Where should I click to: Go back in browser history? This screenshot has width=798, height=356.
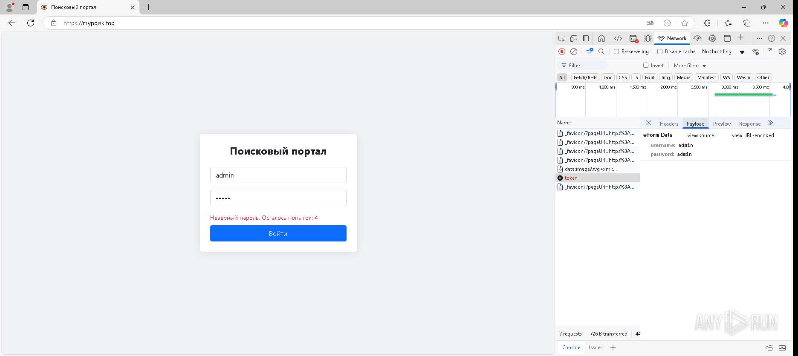tap(12, 23)
